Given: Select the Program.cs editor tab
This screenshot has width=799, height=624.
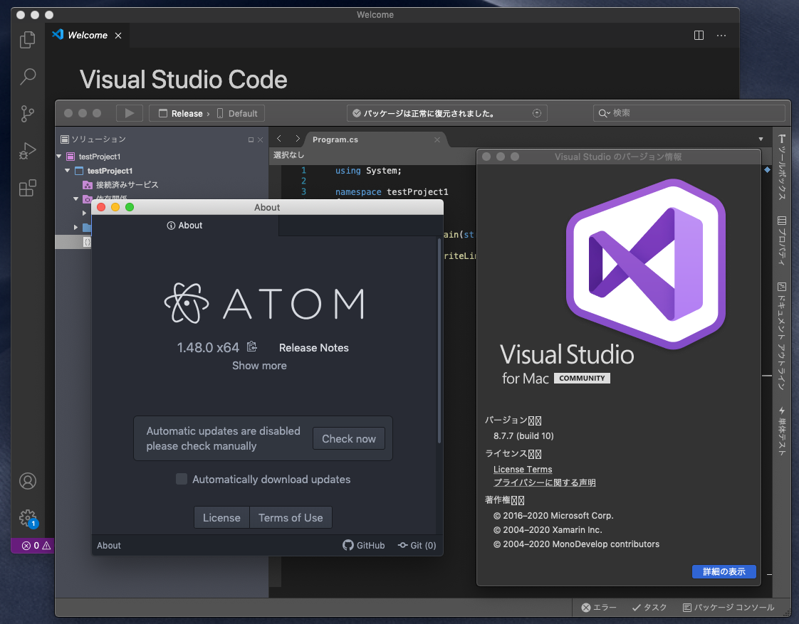Looking at the screenshot, I should click(x=335, y=139).
